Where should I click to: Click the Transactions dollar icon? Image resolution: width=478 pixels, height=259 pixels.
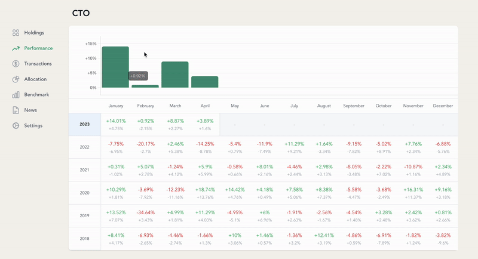tap(16, 64)
